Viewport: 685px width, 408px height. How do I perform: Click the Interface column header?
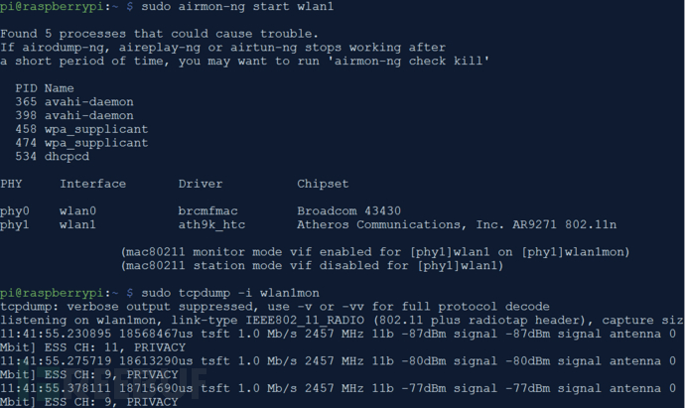[92, 184]
